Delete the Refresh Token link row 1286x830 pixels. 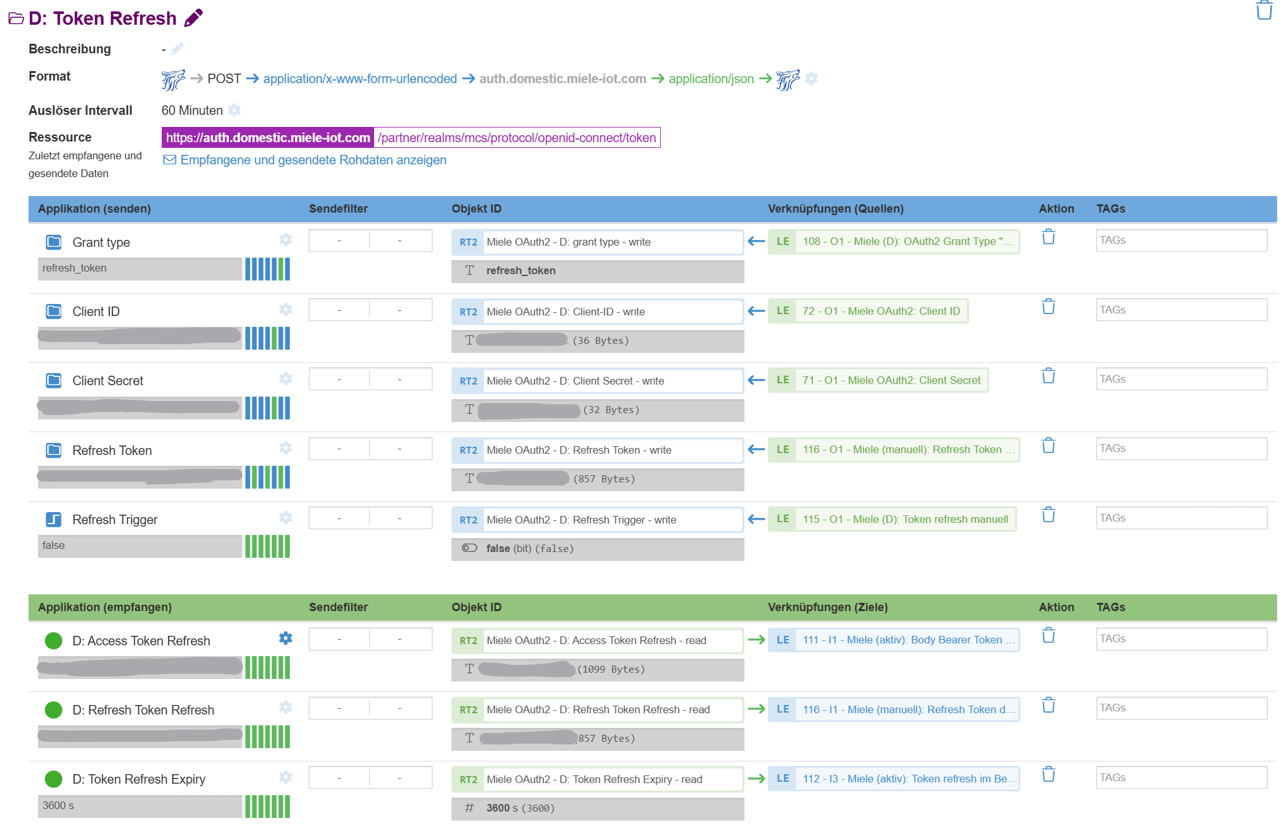(1048, 446)
